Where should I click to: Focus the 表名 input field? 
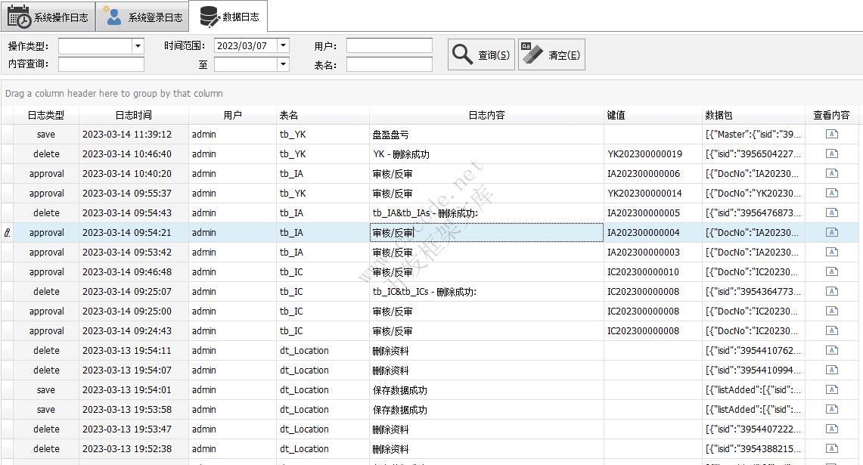(389, 64)
